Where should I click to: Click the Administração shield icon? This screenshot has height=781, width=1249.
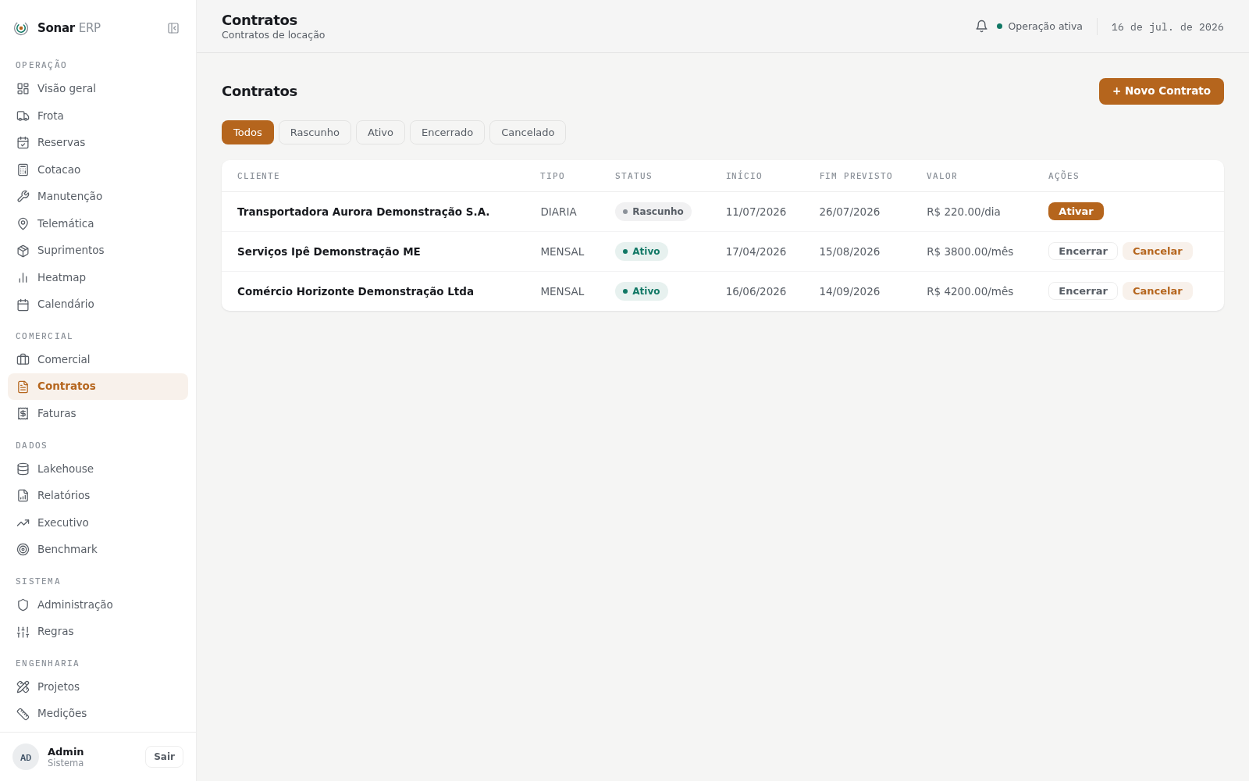click(x=23, y=604)
